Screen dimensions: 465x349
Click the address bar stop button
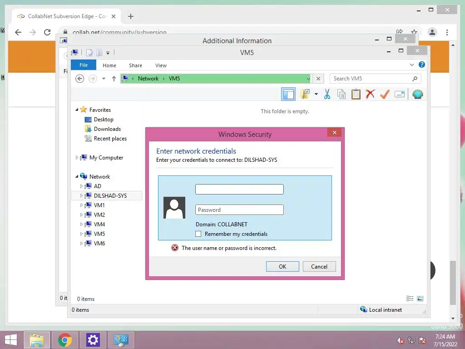click(x=318, y=79)
